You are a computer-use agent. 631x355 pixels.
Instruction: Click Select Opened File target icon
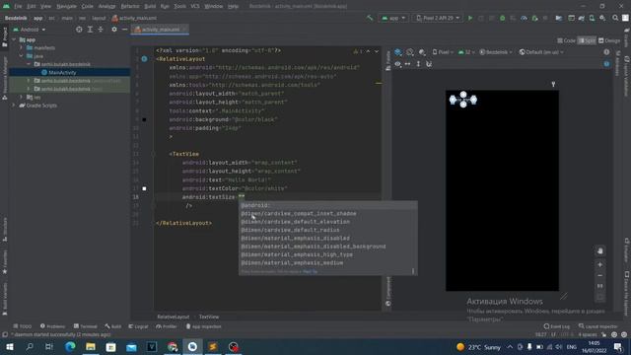(79, 30)
